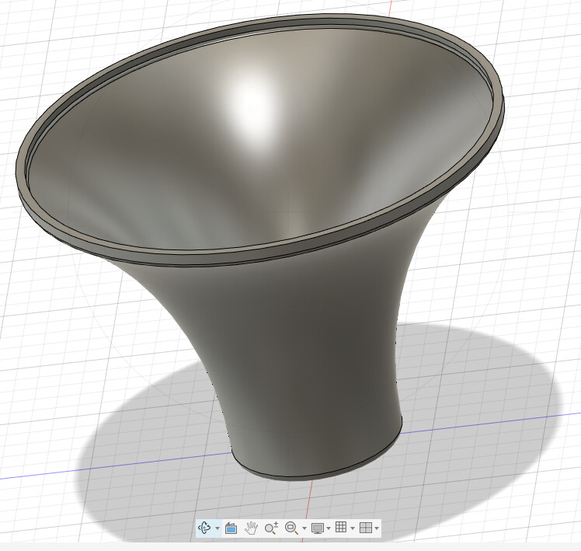Viewport: 581px width, 551px height.
Task: Open the Display Settings monitor icon
Action: [x=317, y=528]
